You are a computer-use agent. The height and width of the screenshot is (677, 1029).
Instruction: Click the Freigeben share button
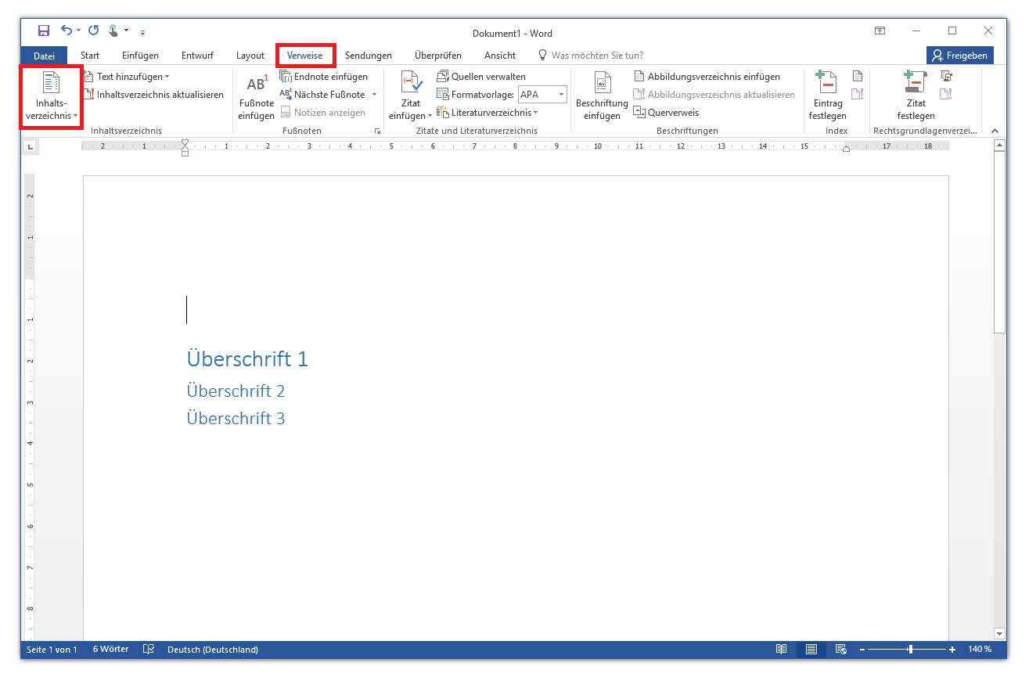click(x=960, y=56)
